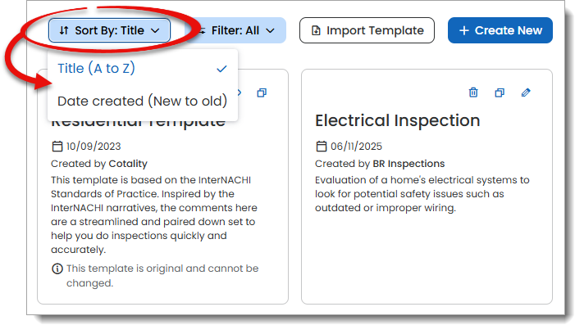Click the plus icon on Create New
Screen dimensions: 575x325
pos(464,30)
